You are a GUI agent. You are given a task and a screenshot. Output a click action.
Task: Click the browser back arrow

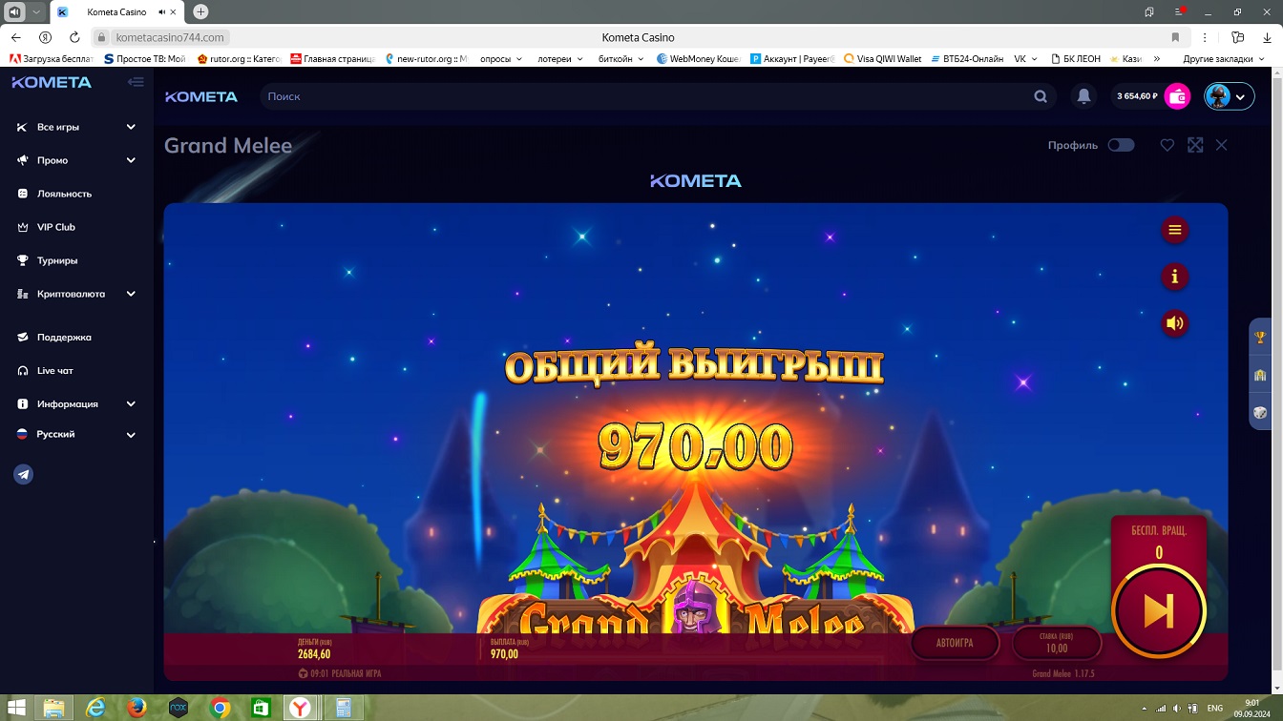(16, 37)
